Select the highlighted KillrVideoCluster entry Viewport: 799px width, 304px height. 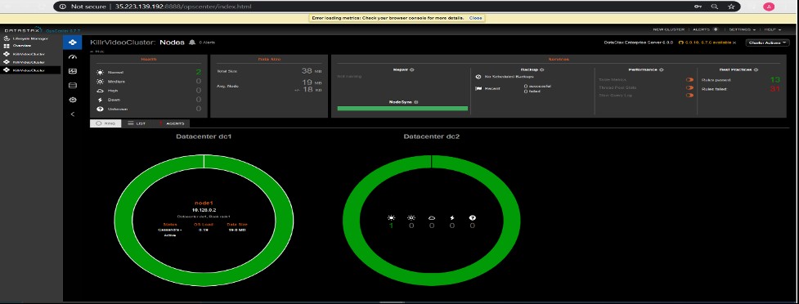(30, 69)
